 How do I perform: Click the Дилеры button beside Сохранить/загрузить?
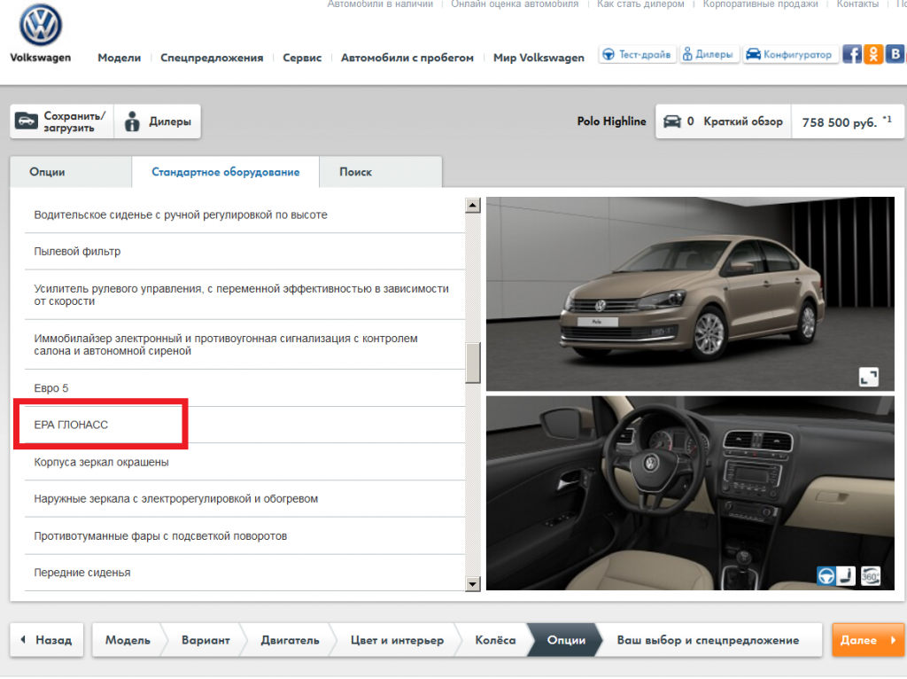click(158, 121)
